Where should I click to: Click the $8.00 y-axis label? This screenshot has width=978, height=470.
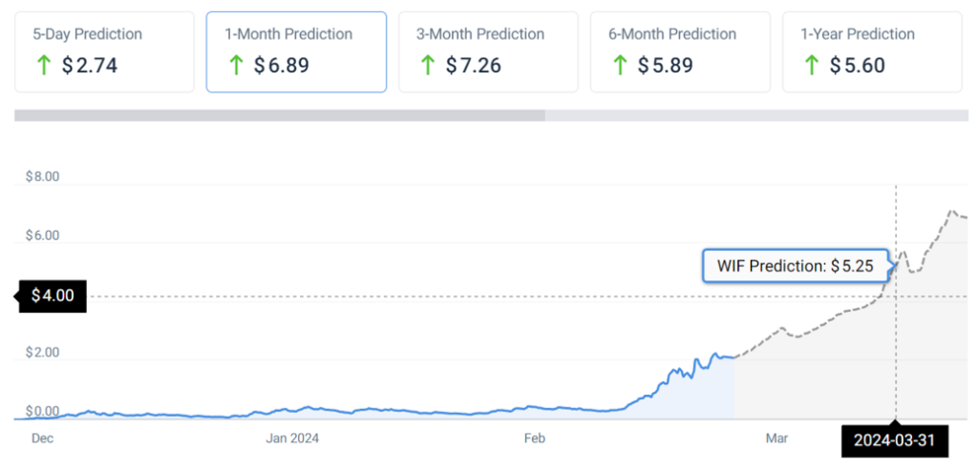[x=41, y=176]
